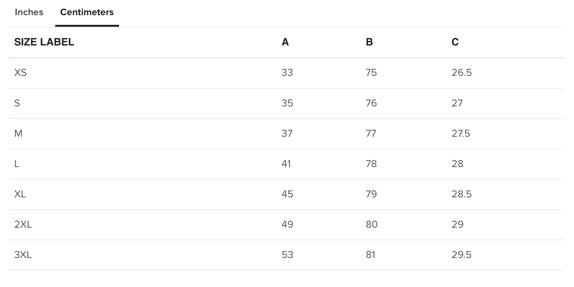Select the 3XL size row label
Image resolution: width=574 pixels, height=287 pixels.
click(x=23, y=255)
